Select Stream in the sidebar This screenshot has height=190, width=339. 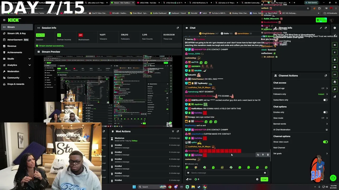17,27
